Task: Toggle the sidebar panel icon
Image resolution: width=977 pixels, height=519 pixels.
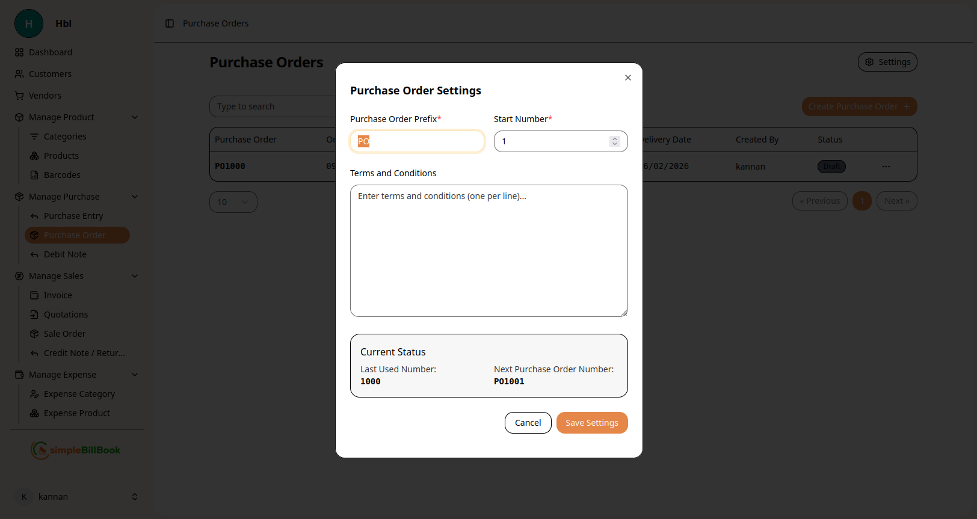Action: pyautogui.click(x=170, y=23)
